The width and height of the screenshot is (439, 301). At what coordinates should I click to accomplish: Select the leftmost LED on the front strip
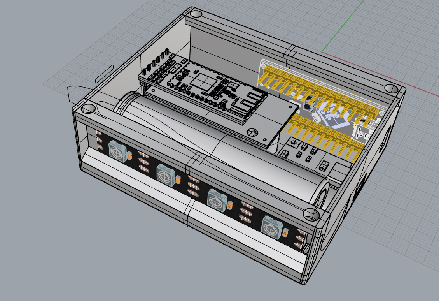(x=117, y=151)
